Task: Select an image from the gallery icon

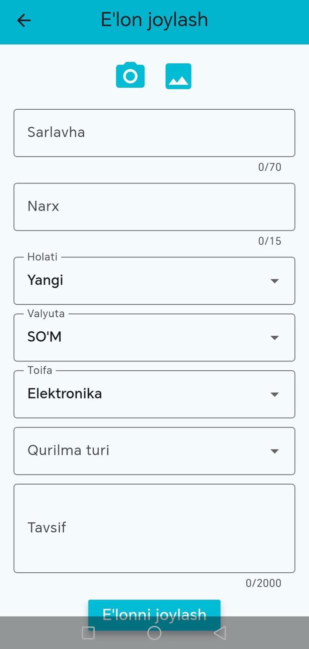Action: click(178, 75)
